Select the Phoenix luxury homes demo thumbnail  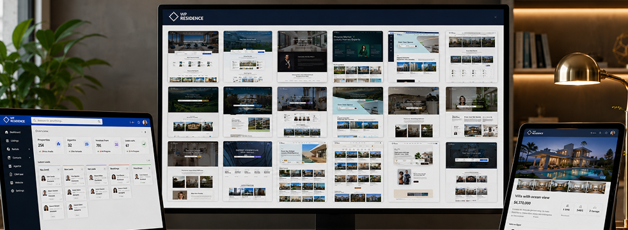point(357,56)
